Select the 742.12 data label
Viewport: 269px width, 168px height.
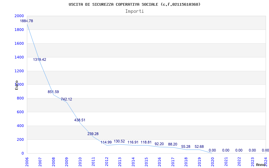click(x=66, y=99)
